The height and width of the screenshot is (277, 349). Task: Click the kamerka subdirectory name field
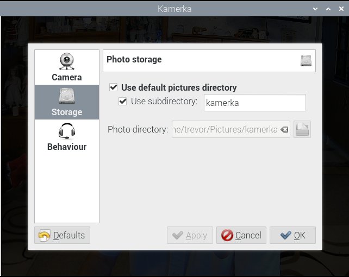255,103
